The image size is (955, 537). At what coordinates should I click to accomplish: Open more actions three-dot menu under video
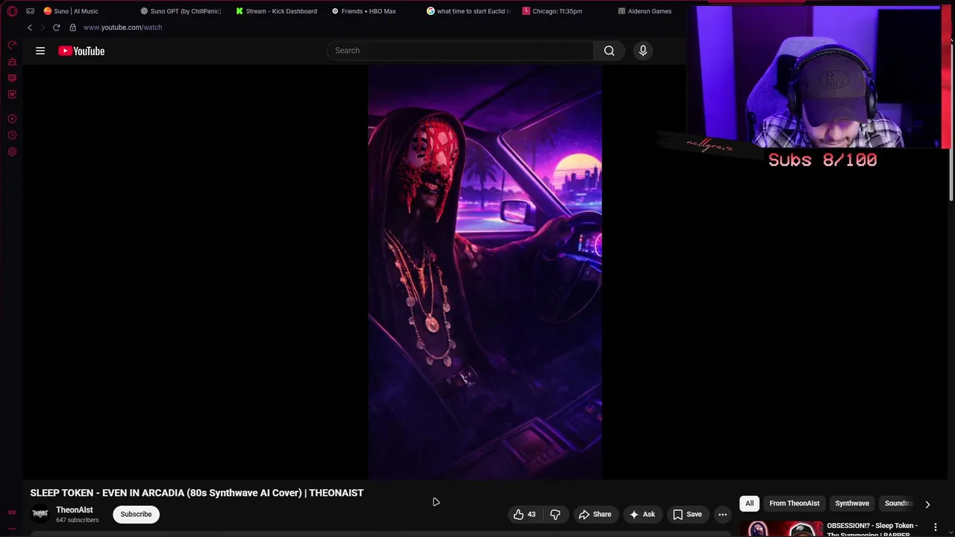[x=722, y=514]
